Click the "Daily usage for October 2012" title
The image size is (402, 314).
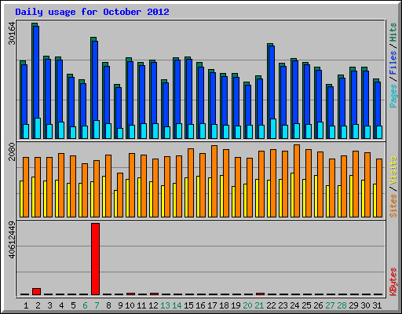(92, 12)
